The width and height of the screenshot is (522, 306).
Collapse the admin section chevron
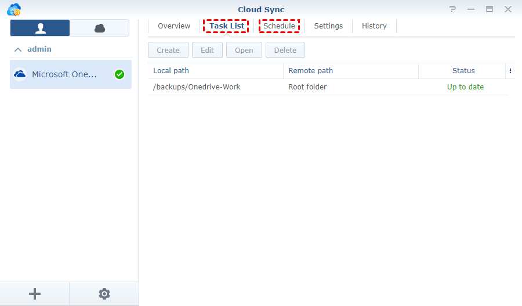click(18, 49)
